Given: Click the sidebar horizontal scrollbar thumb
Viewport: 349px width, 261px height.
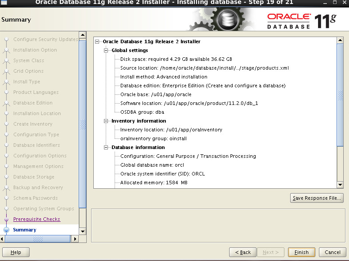Looking at the screenshot, I should pos(38,239).
